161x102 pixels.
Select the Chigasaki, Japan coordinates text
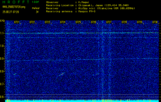[x=104, y=5]
